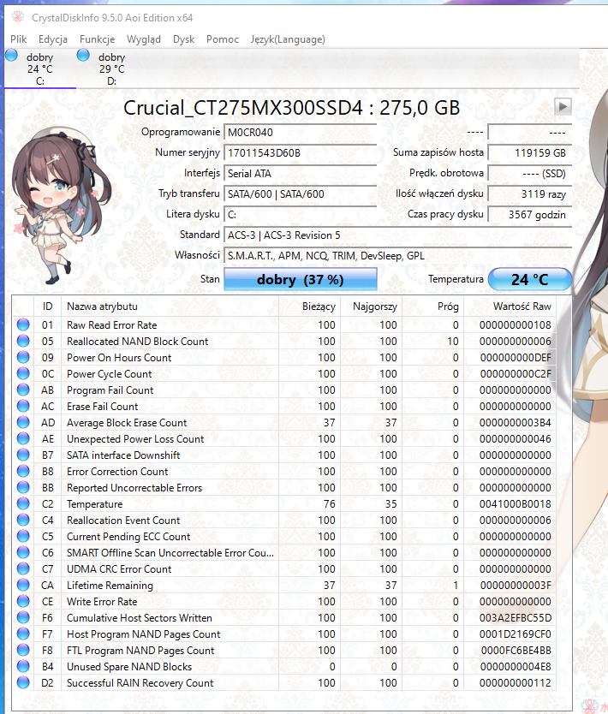Click status orb for Temperature attribute row
This screenshot has width=608, height=714.
coord(23,503)
